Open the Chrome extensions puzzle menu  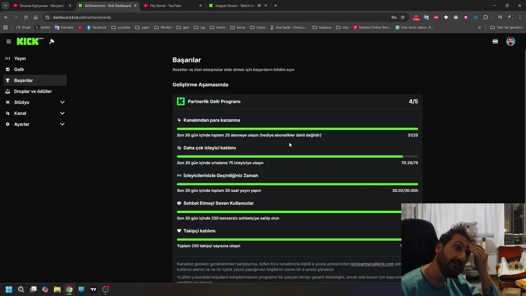coord(485,17)
